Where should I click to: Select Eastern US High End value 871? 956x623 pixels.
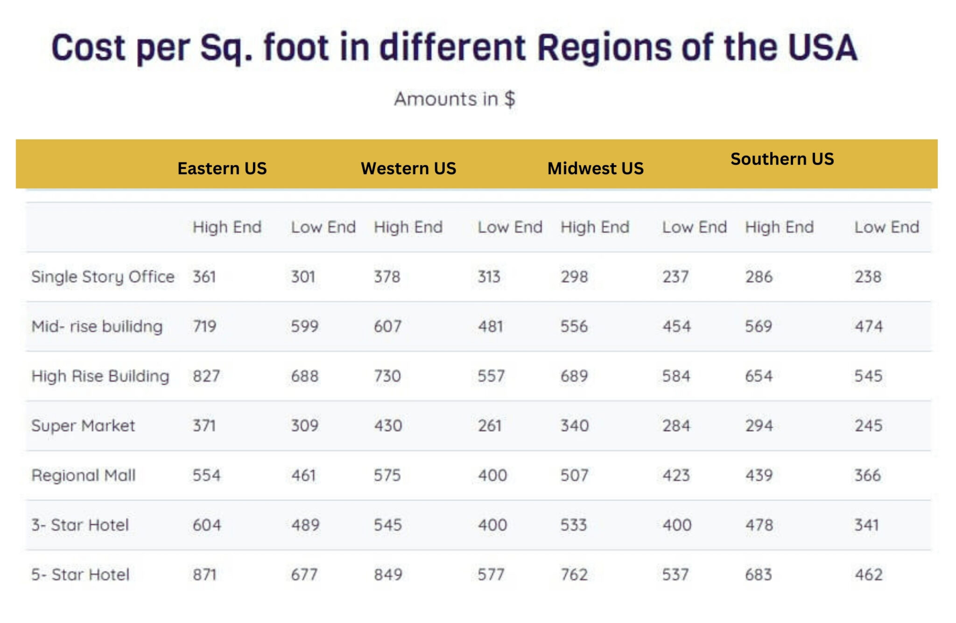click(x=204, y=574)
